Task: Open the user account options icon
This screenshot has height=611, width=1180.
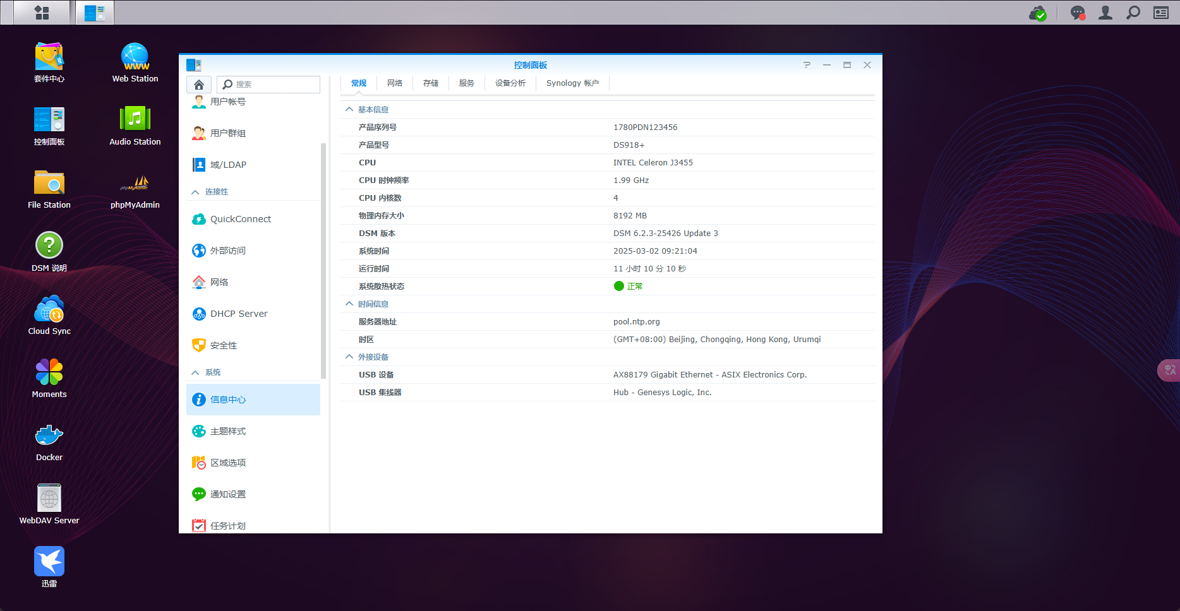Action: pyautogui.click(x=1105, y=13)
